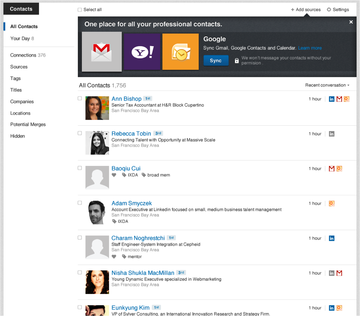Open Tags in sidebar
The height and width of the screenshot is (316, 360).
tap(15, 78)
